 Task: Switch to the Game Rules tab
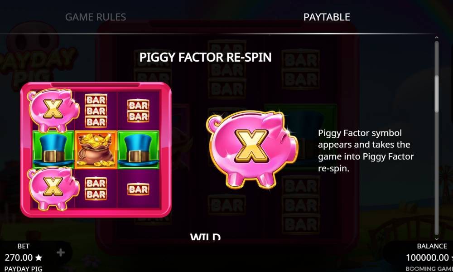click(96, 17)
